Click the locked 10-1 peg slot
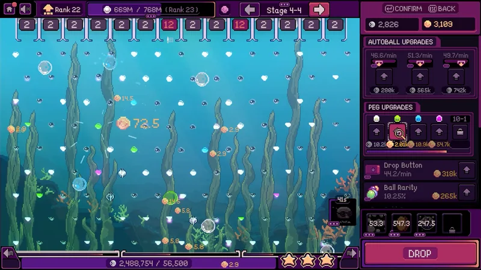Screen dimensions: 481x270 [x=460, y=132]
